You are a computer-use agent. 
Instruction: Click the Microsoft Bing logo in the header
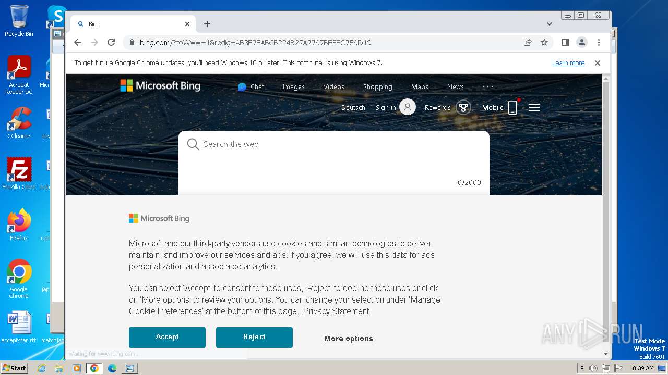[x=160, y=86]
